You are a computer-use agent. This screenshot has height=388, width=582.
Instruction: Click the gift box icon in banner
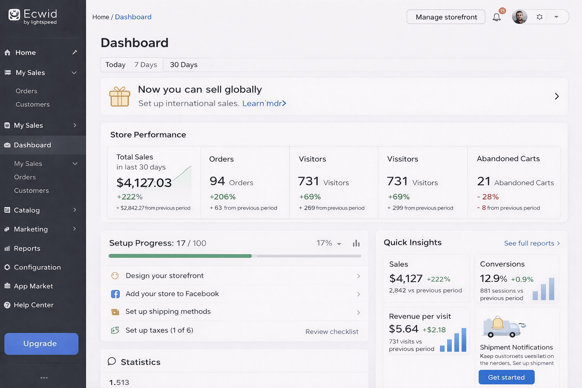pyautogui.click(x=119, y=97)
